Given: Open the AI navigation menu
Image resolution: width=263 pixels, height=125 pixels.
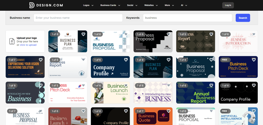Looking at the screenshot, I should click(x=184, y=5).
